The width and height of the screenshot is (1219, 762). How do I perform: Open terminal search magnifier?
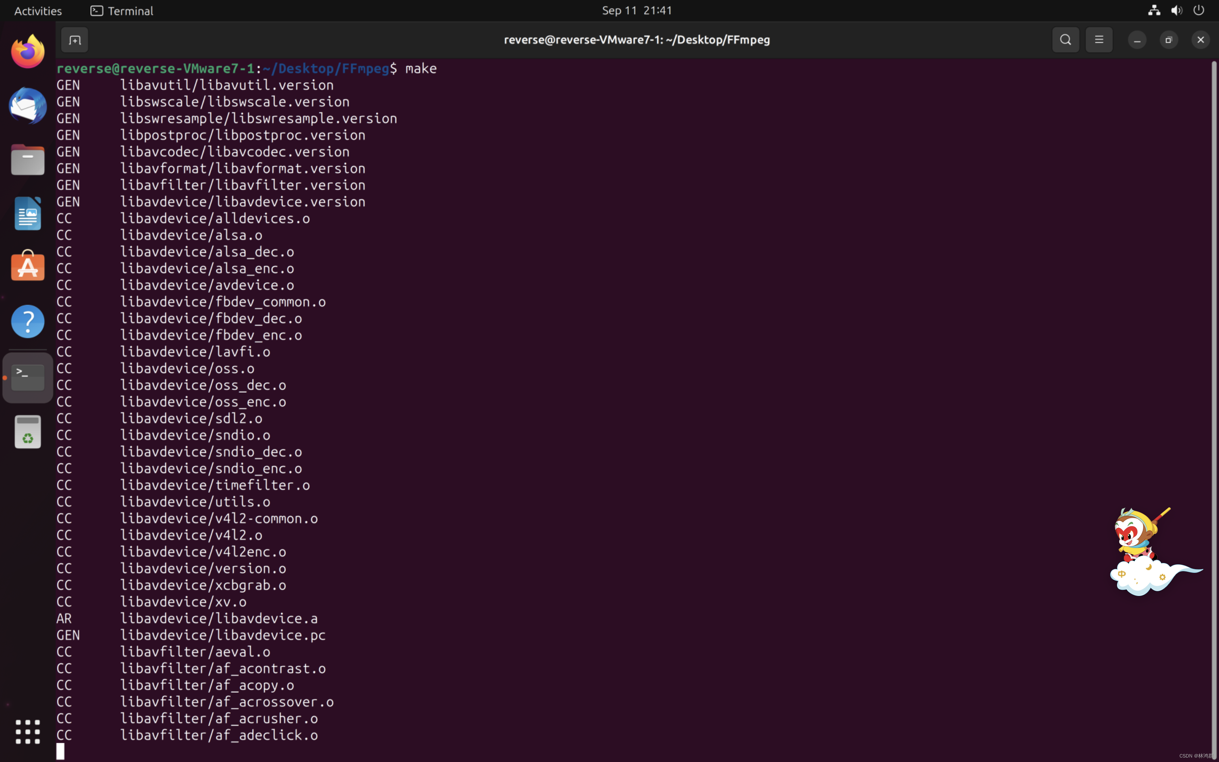[x=1065, y=40]
